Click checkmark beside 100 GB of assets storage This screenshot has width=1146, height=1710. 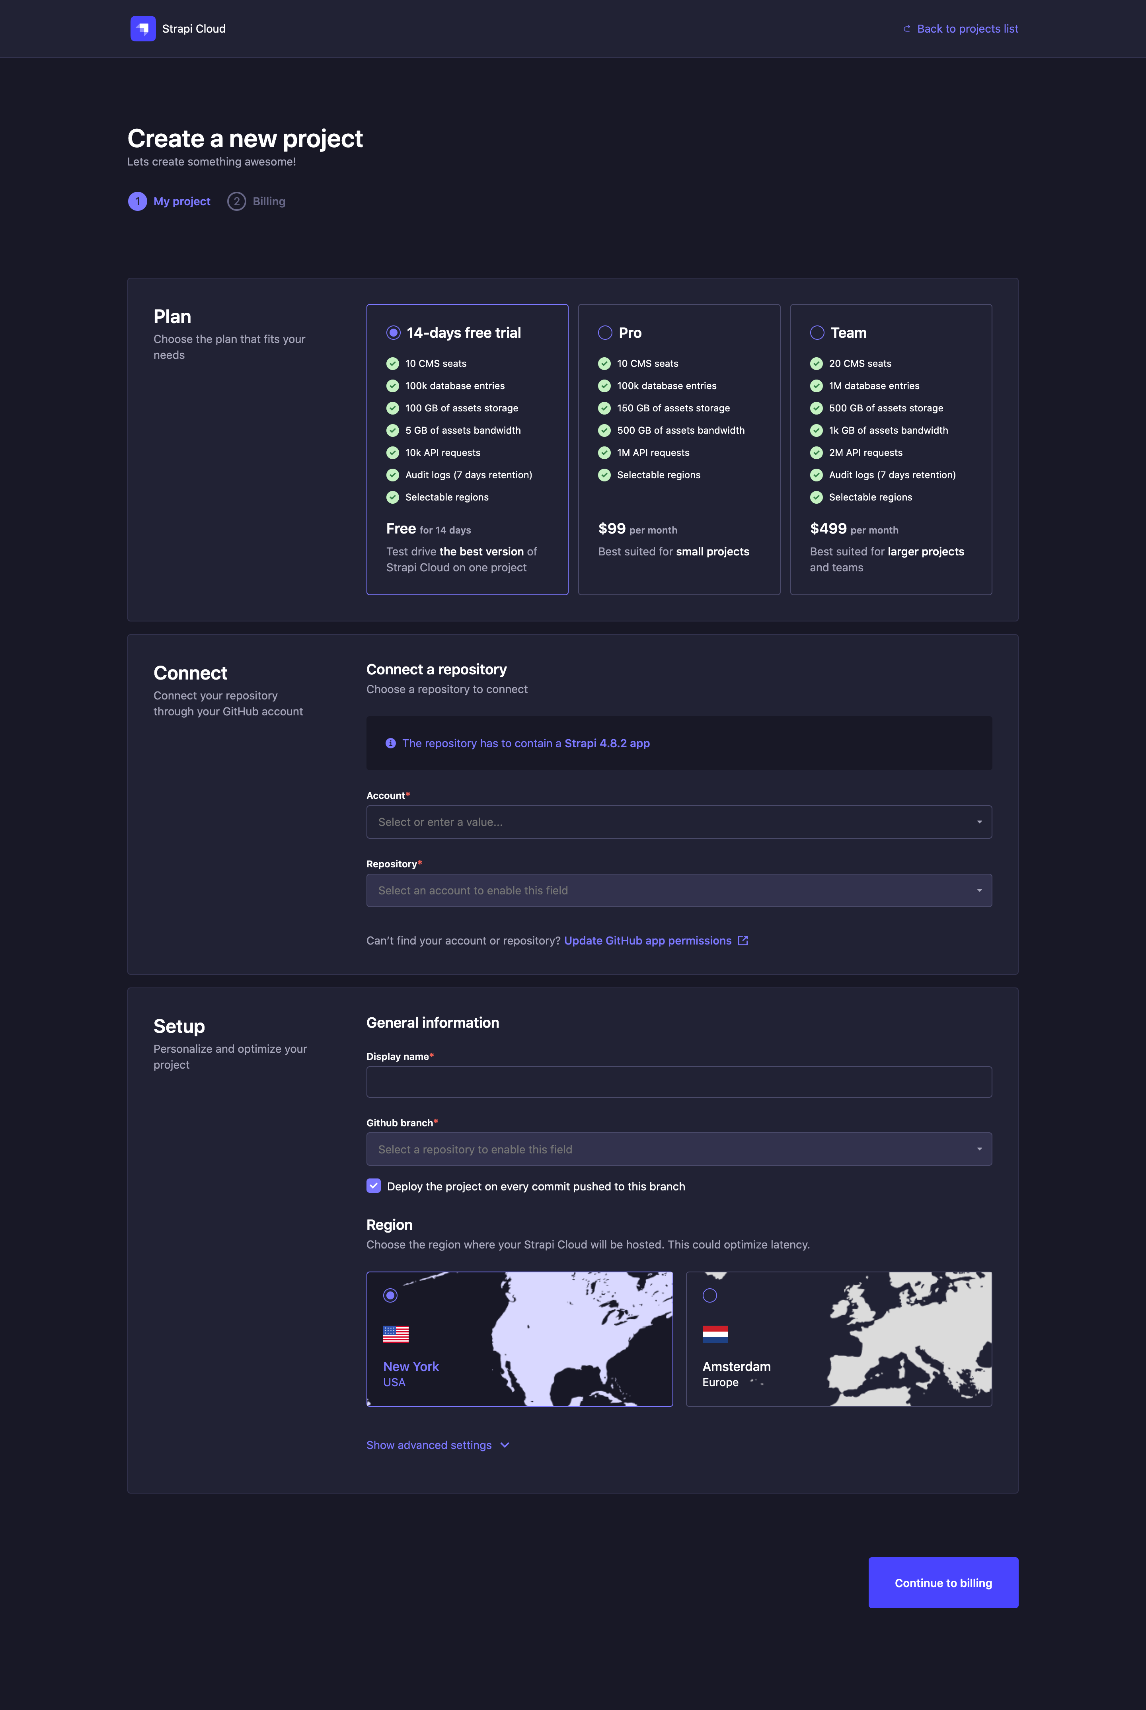(392, 408)
